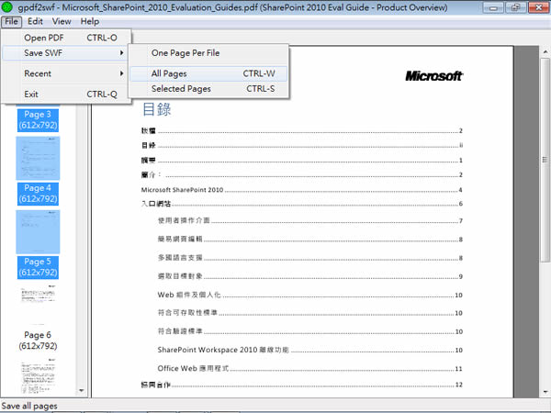This screenshot has height=413, width=551.
Task: Select All Pages save option
Action: pos(208,73)
